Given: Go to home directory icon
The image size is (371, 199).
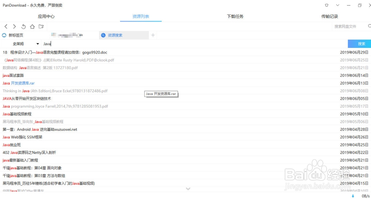Looking at the screenshot, I should (x=32, y=26).
